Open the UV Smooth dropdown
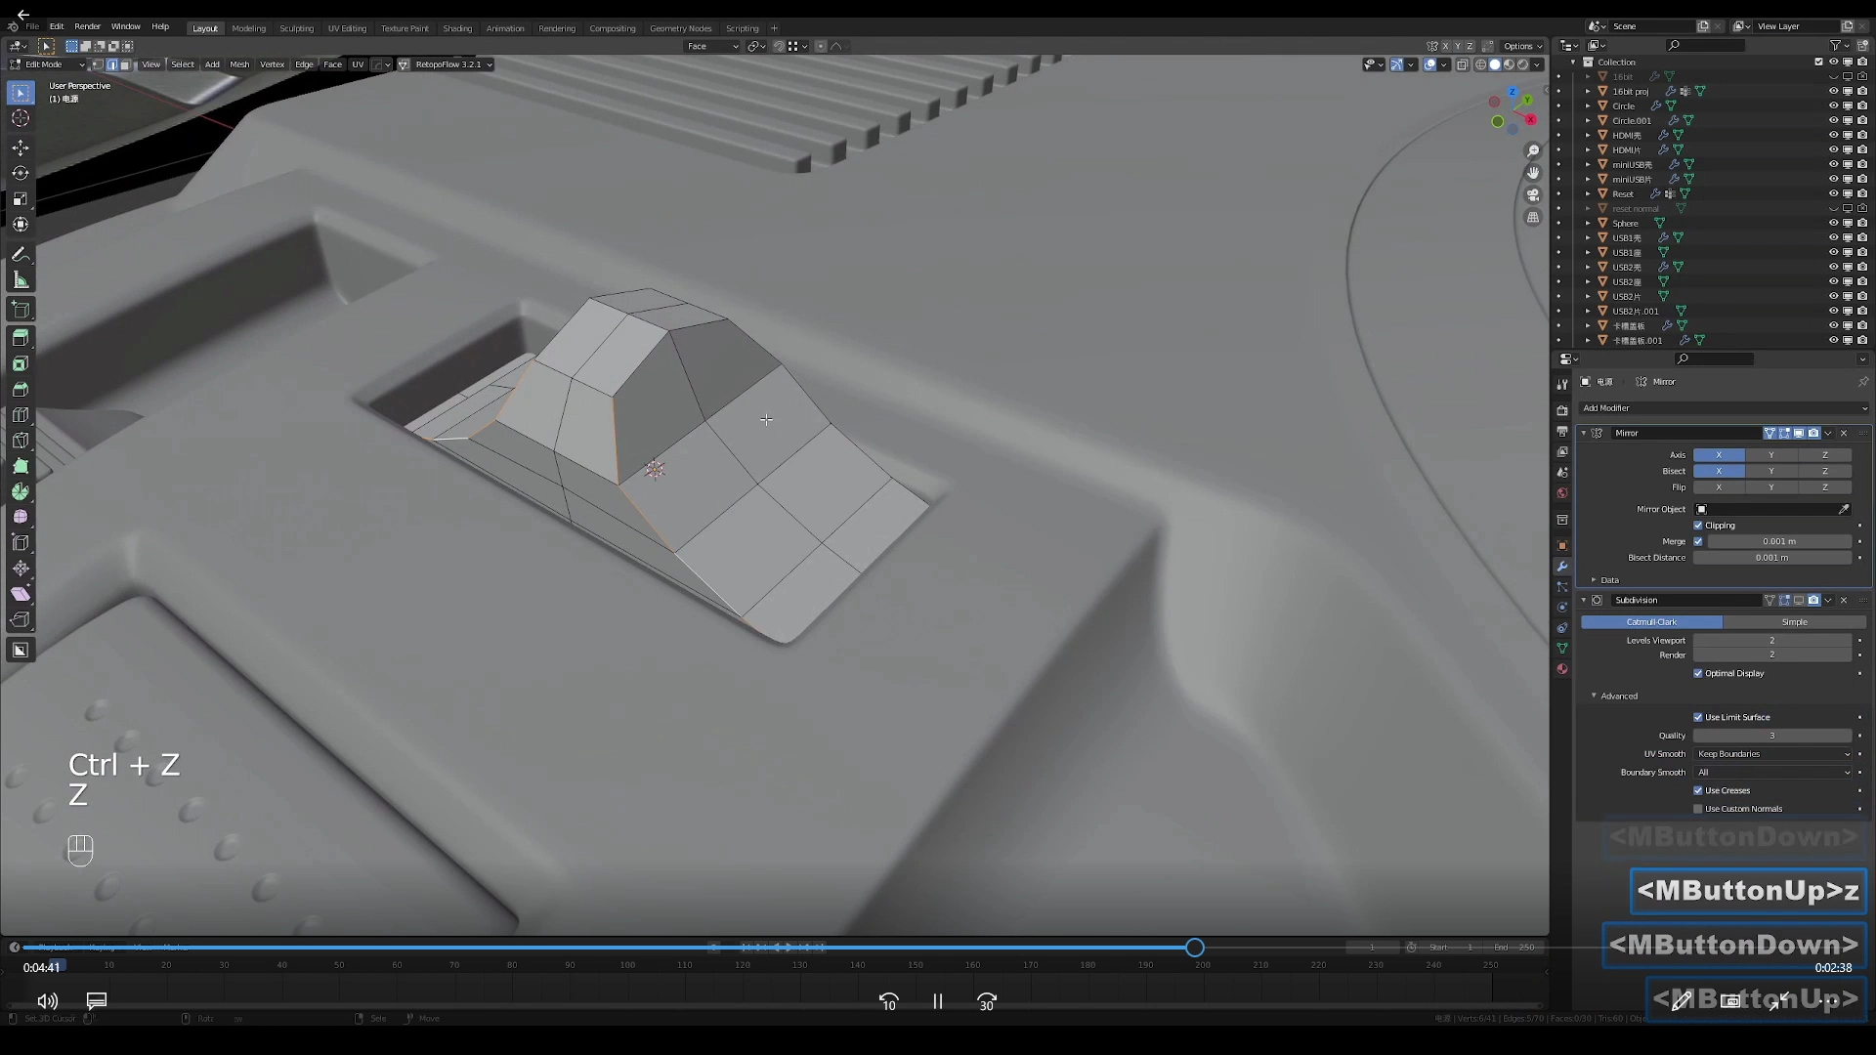Image resolution: width=1876 pixels, height=1055 pixels. point(1772,754)
